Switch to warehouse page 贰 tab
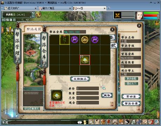 pyautogui.click(x=114, y=45)
